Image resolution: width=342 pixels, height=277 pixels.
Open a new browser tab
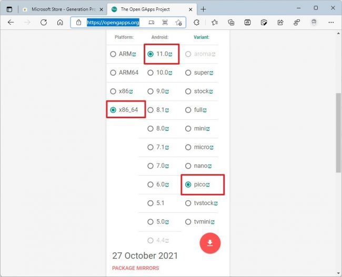click(203, 9)
